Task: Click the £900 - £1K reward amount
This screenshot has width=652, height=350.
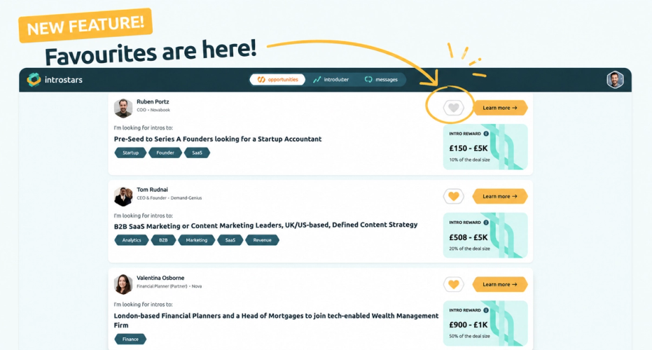Action: click(469, 325)
